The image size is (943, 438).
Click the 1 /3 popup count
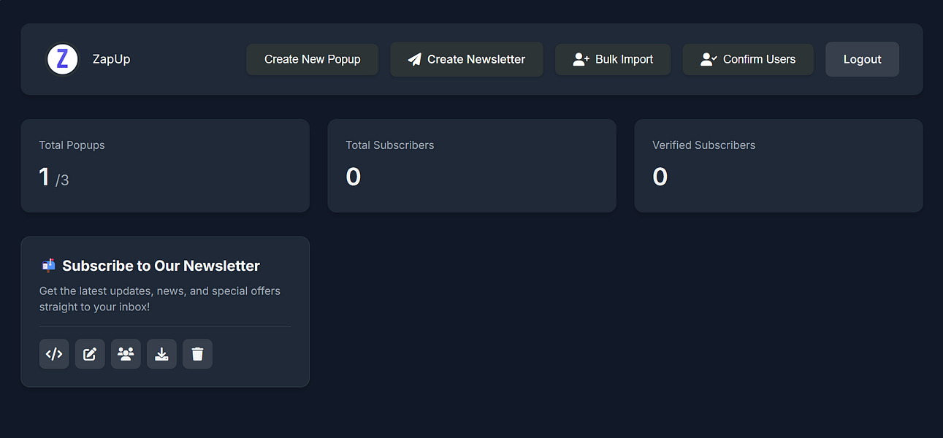coord(54,177)
